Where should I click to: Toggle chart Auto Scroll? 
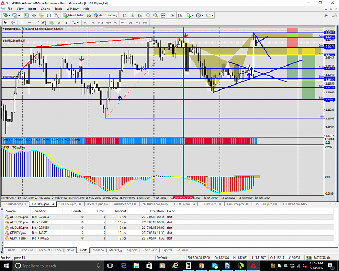pos(172,15)
